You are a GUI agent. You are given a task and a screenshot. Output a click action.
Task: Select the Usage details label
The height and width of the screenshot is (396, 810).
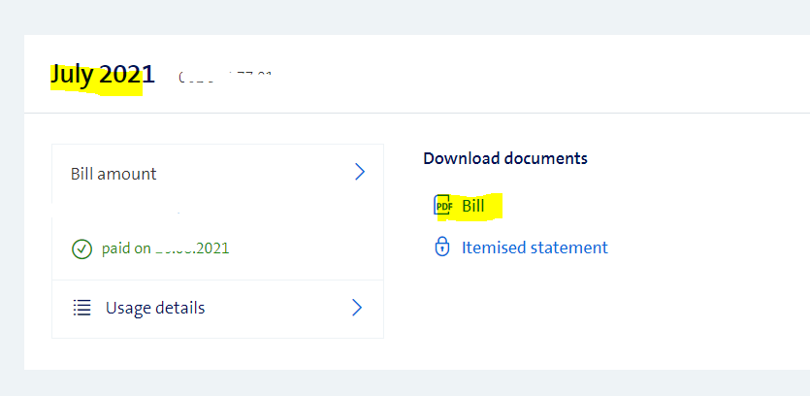tap(155, 308)
